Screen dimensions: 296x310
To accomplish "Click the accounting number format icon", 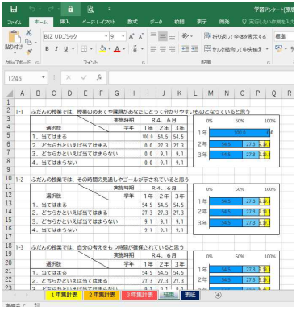I will (278, 49).
